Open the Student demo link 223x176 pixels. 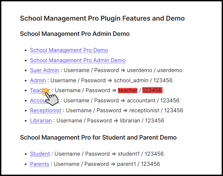click(x=40, y=154)
